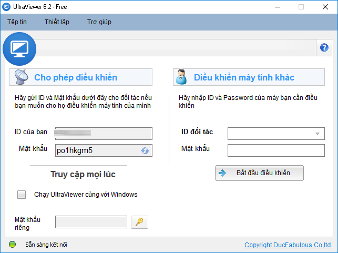Open the Thiết lập menu
Image resolution: width=338 pixels, height=253 pixels.
(x=57, y=22)
